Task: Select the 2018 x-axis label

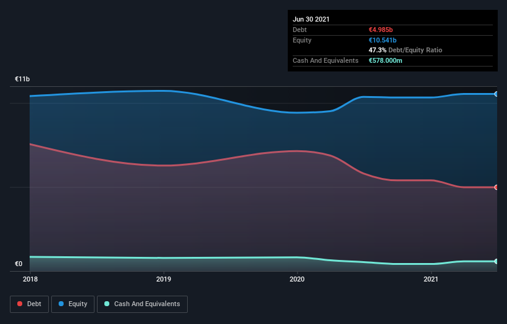Action: click(30, 279)
